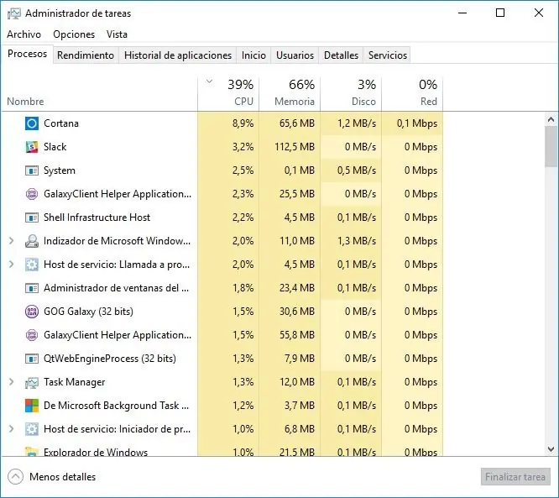Sort by the Red column header
This screenshot has height=498, width=559.
pos(412,93)
